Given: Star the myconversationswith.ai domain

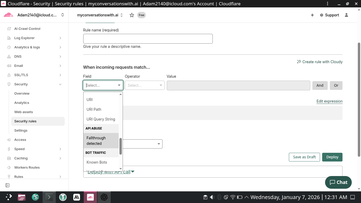Looking at the screenshot, I should pyautogui.click(x=132, y=15).
